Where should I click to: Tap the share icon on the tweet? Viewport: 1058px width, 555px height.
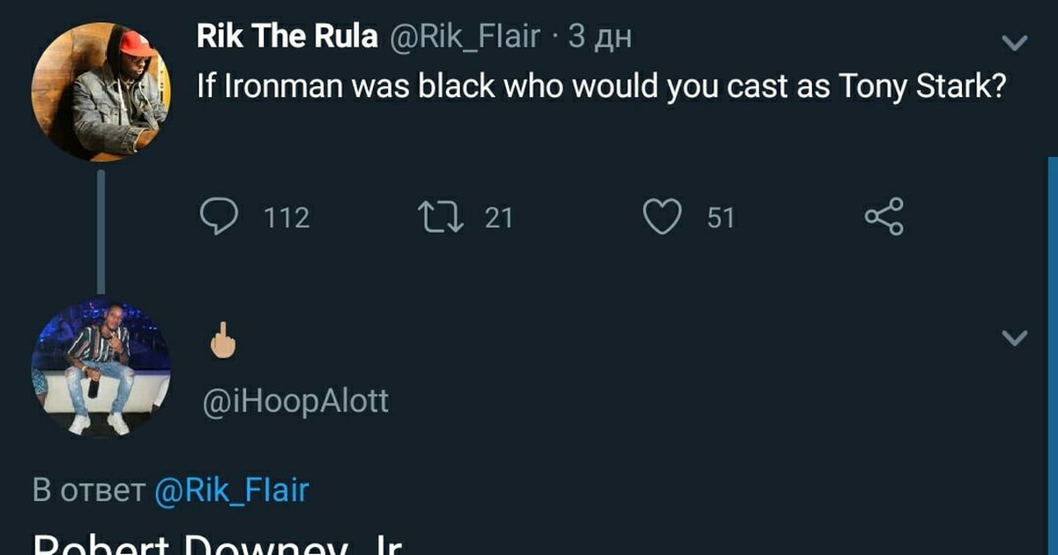tap(883, 217)
